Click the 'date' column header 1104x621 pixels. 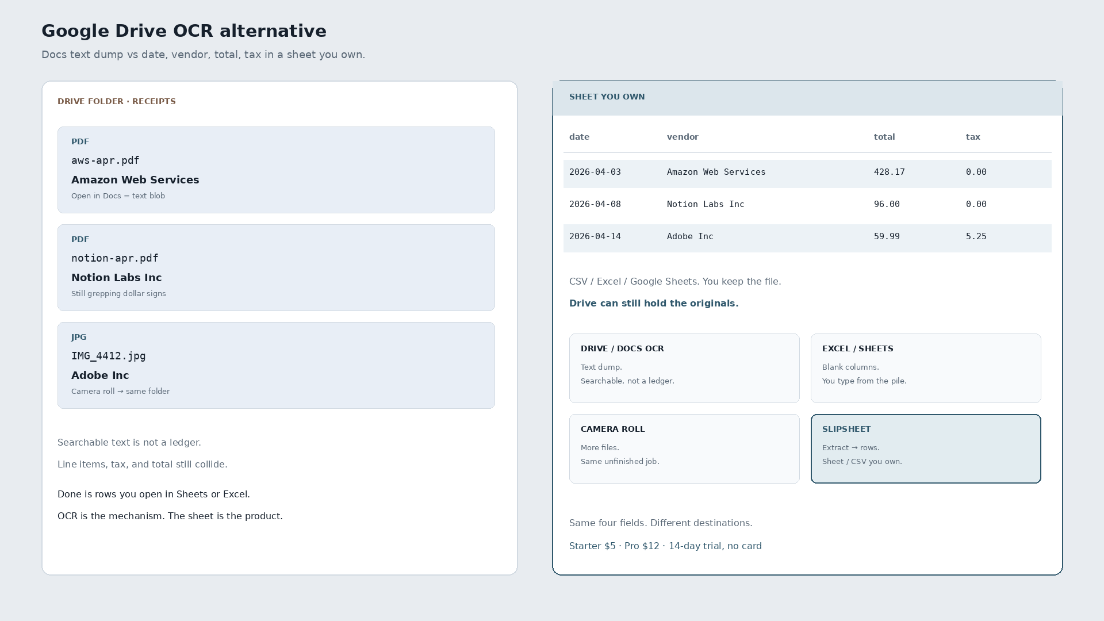click(x=579, y=137)
